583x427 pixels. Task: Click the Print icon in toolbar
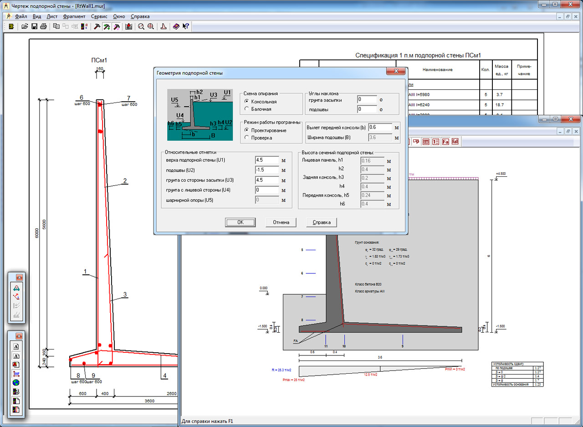(x=43, y=26)
